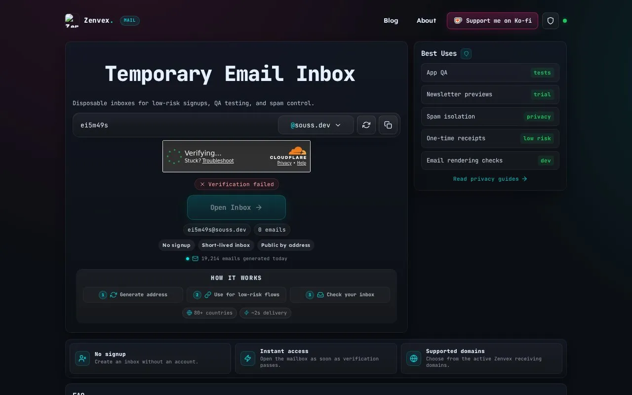Click the Supported domains globe icon
The width and height of the screenshot is (632, 395).
tap(414, 358)
